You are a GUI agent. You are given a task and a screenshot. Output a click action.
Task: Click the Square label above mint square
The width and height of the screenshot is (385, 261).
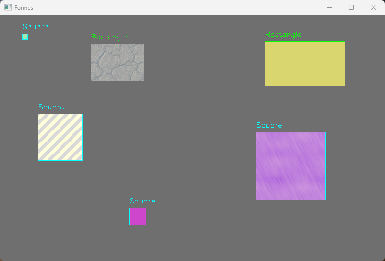pos(36,27)
